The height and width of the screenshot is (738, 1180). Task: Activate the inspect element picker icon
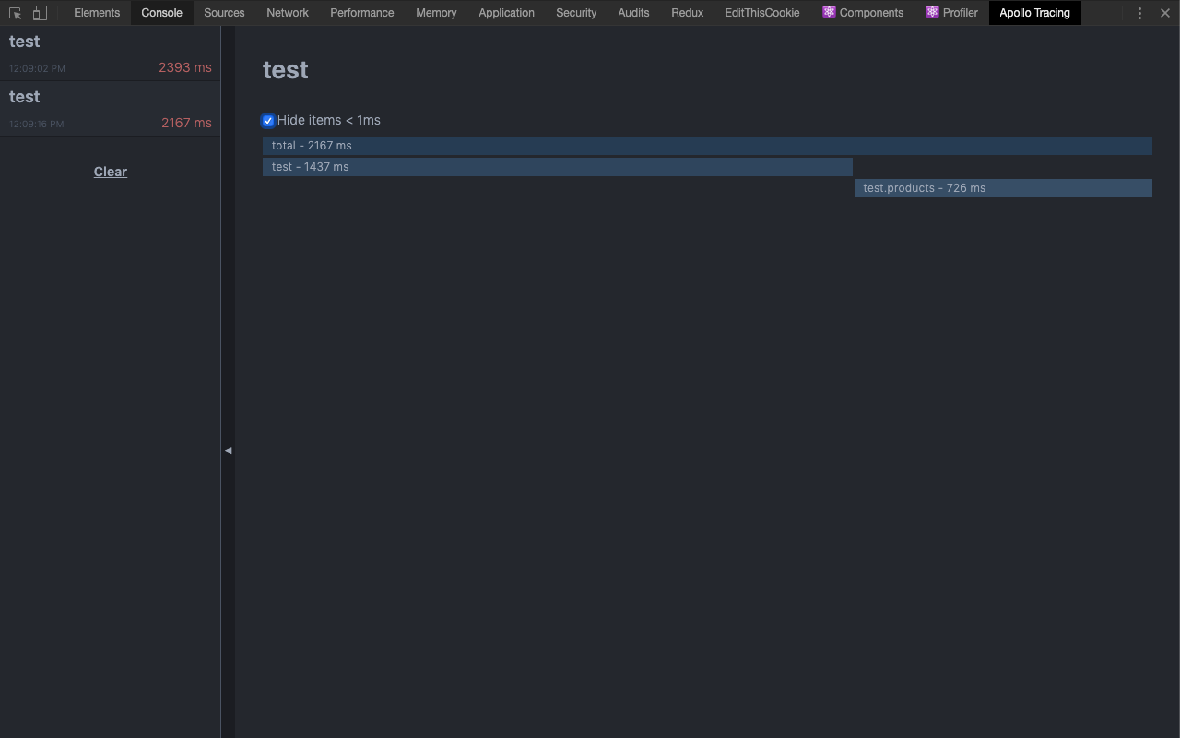click(x=15, y=13)
